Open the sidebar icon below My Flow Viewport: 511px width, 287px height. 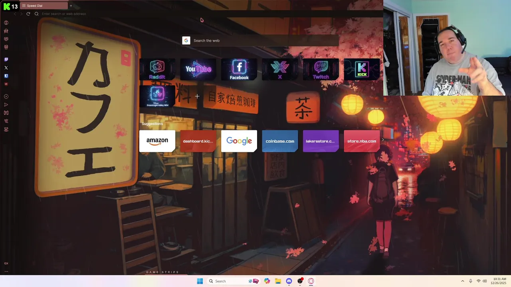tap(6, 113)
